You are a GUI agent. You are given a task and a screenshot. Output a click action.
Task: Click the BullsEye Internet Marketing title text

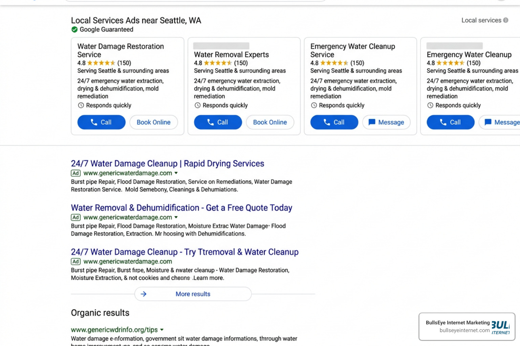[458, 323]
